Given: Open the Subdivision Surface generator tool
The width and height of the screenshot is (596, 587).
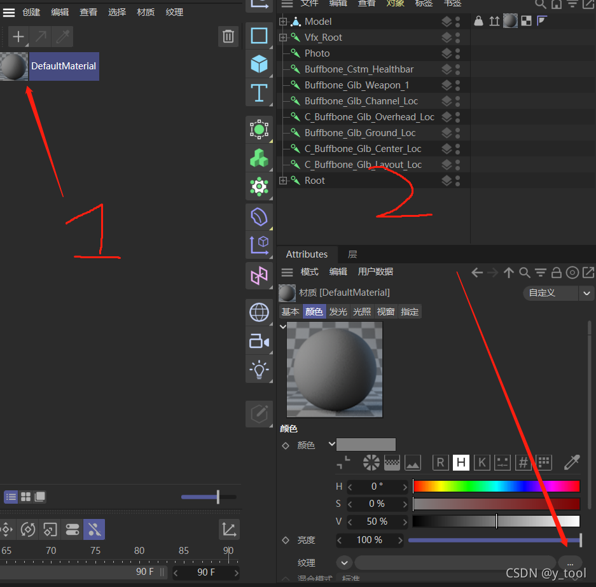Looking at the screenshot, I should pos(260,130).
